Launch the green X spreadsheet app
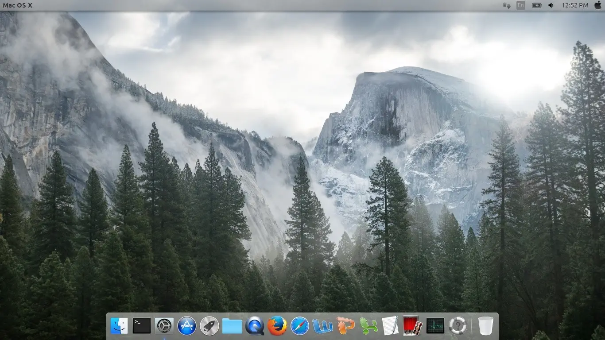Image resolution: width=605 pixels, height=340 pixels. tap(368, 326)
